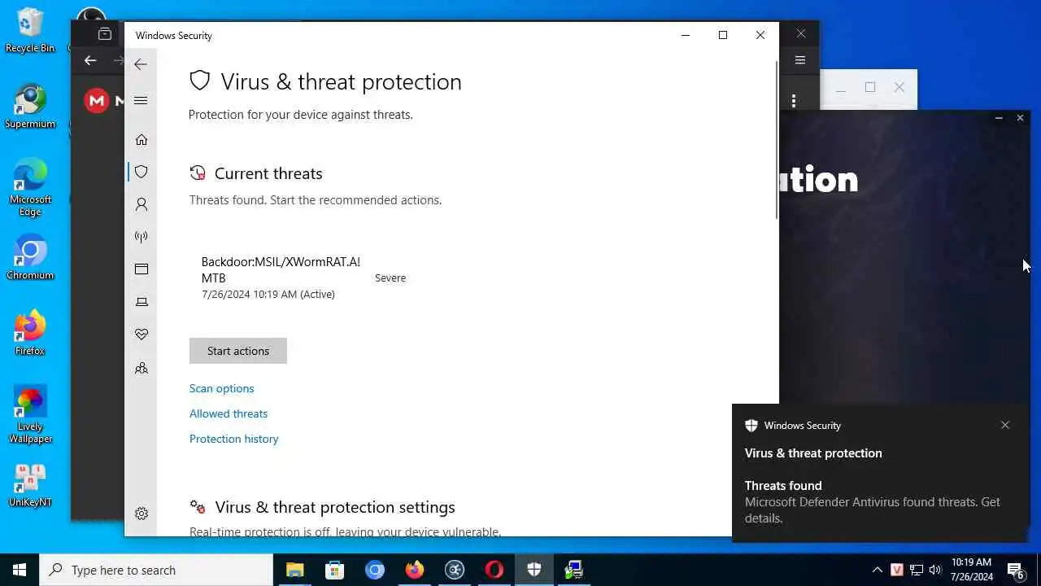Open network status tray icon
This screenshot has width=1041, height=586.
tap(916, 570)
